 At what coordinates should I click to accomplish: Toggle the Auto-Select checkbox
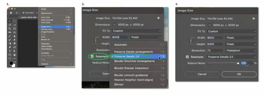coord(23,13)
